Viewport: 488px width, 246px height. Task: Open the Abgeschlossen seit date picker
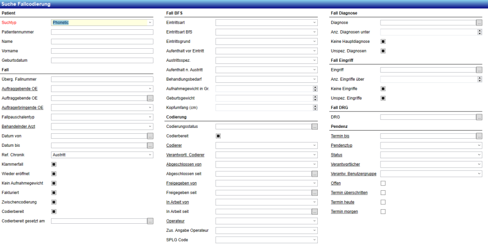[314, 174]
